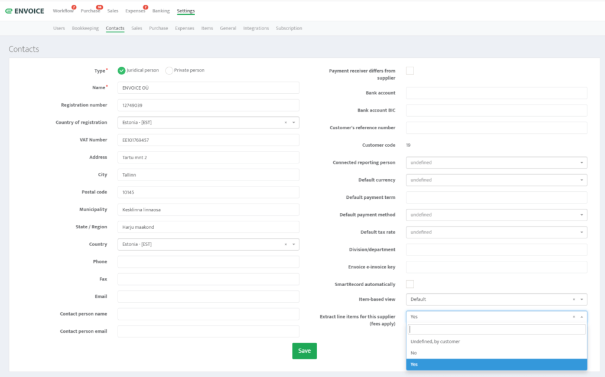The height and width of the screenshot is (377, 605).
Task: Open Workflow top menu
Action: coord(63,11)
